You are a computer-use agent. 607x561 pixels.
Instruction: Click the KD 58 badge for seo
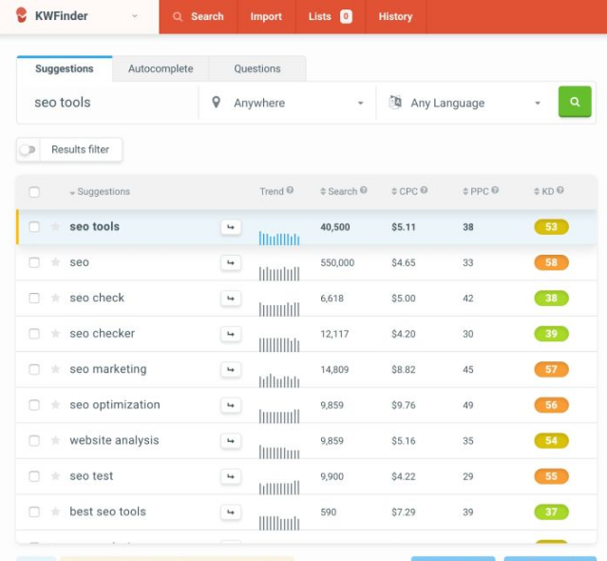pyautogui.click(x=551, y=262)
